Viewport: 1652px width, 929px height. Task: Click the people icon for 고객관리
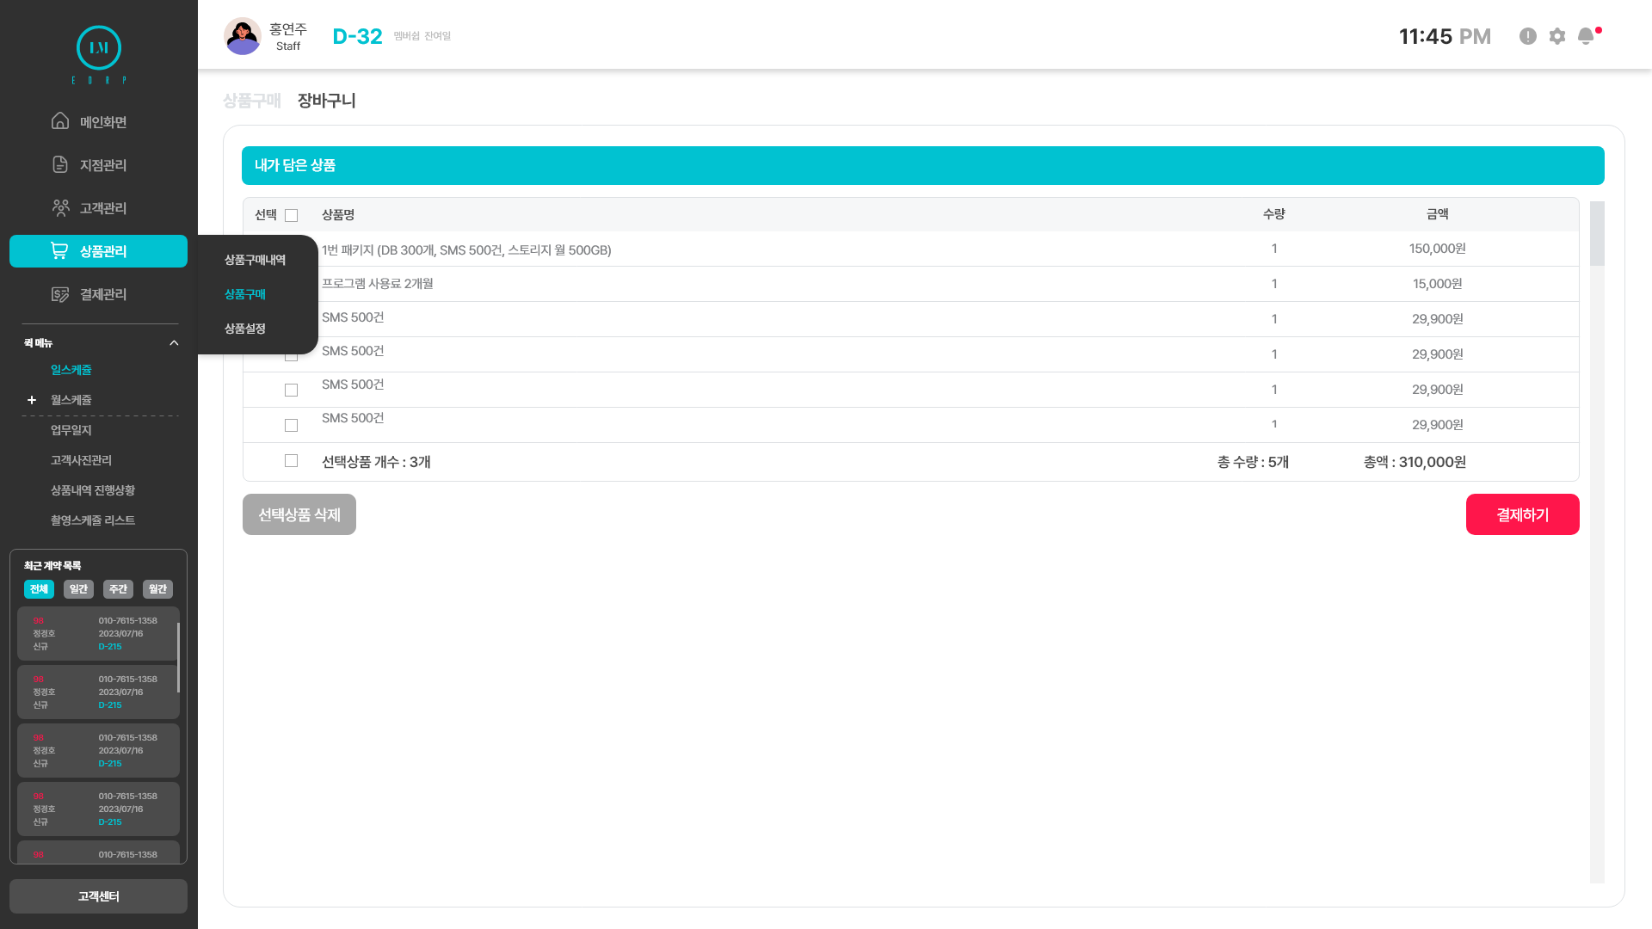(60, 207)
